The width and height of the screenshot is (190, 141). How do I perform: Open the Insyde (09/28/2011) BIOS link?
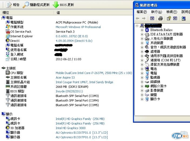[x=69, y=91]
